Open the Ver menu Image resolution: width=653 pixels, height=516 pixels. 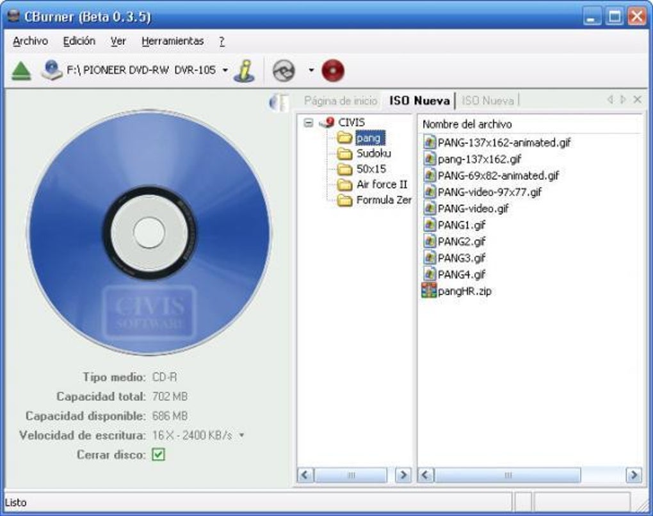(x=118, y=41)
